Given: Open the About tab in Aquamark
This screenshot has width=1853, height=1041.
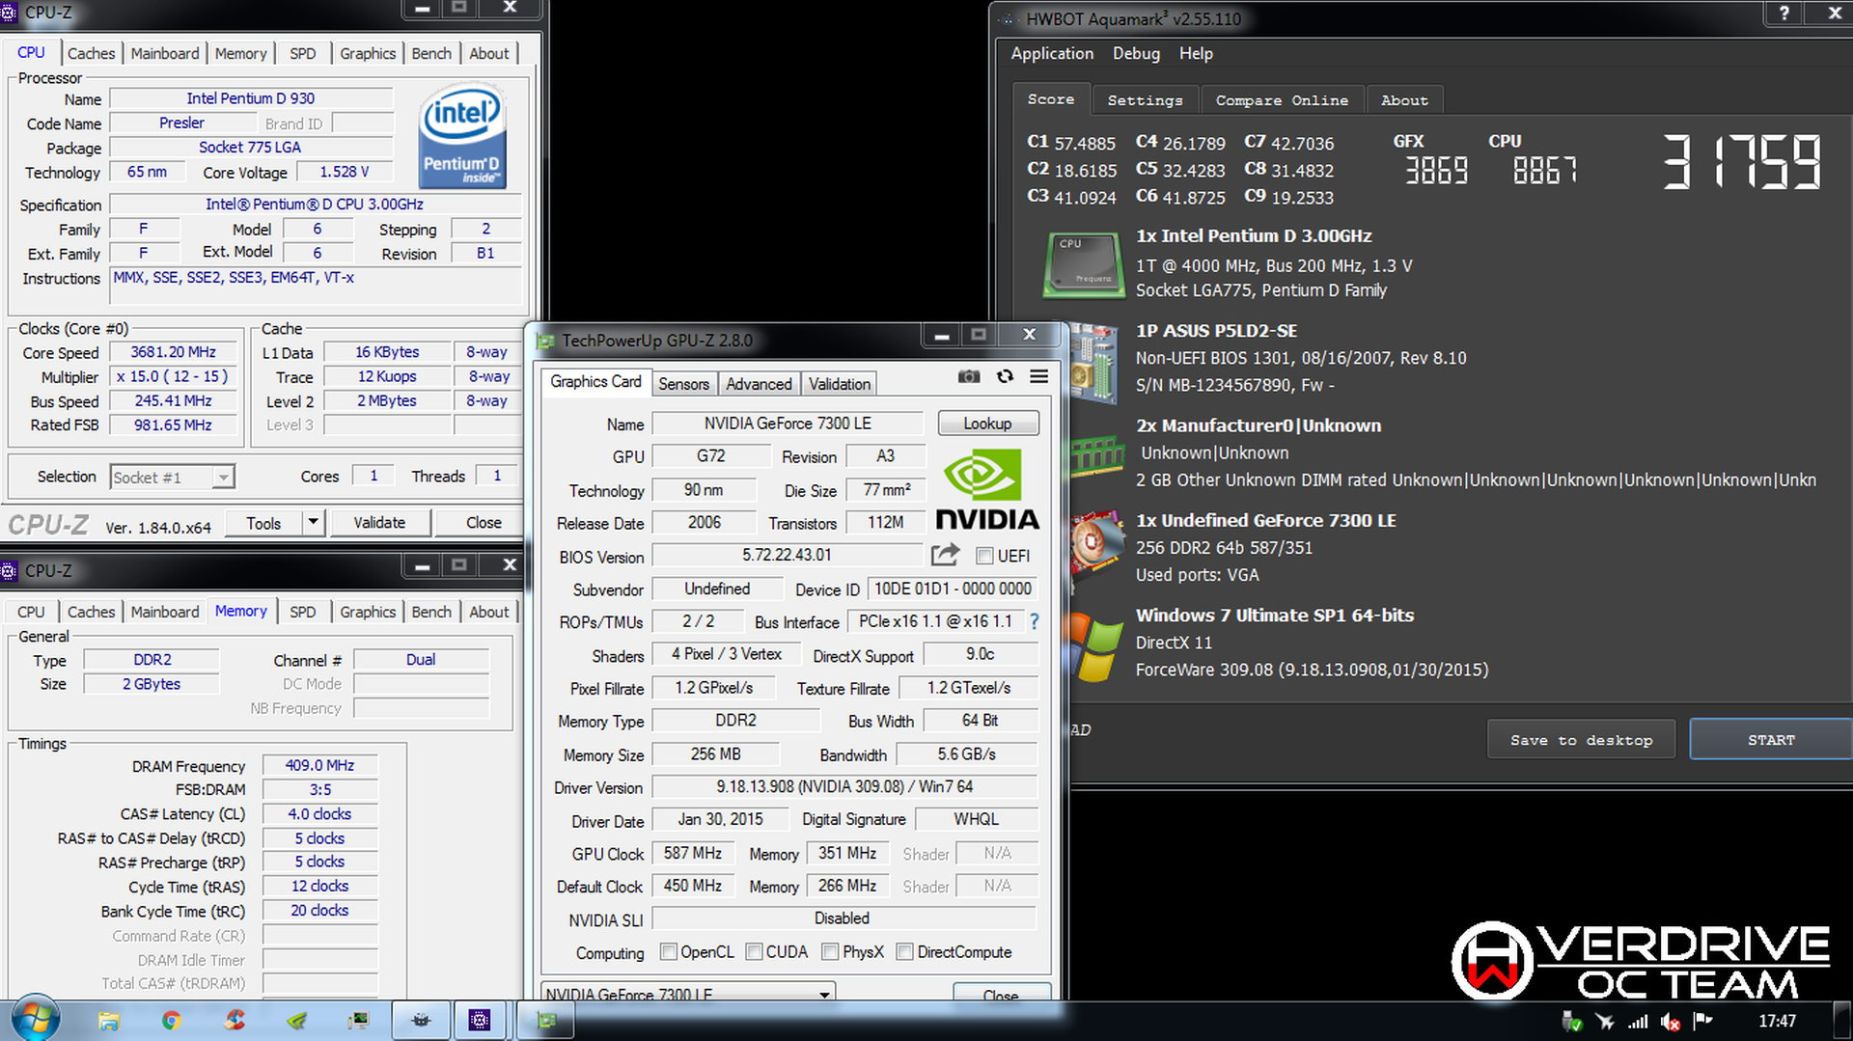Looking at the screenshot, I should pos(1403,100).
